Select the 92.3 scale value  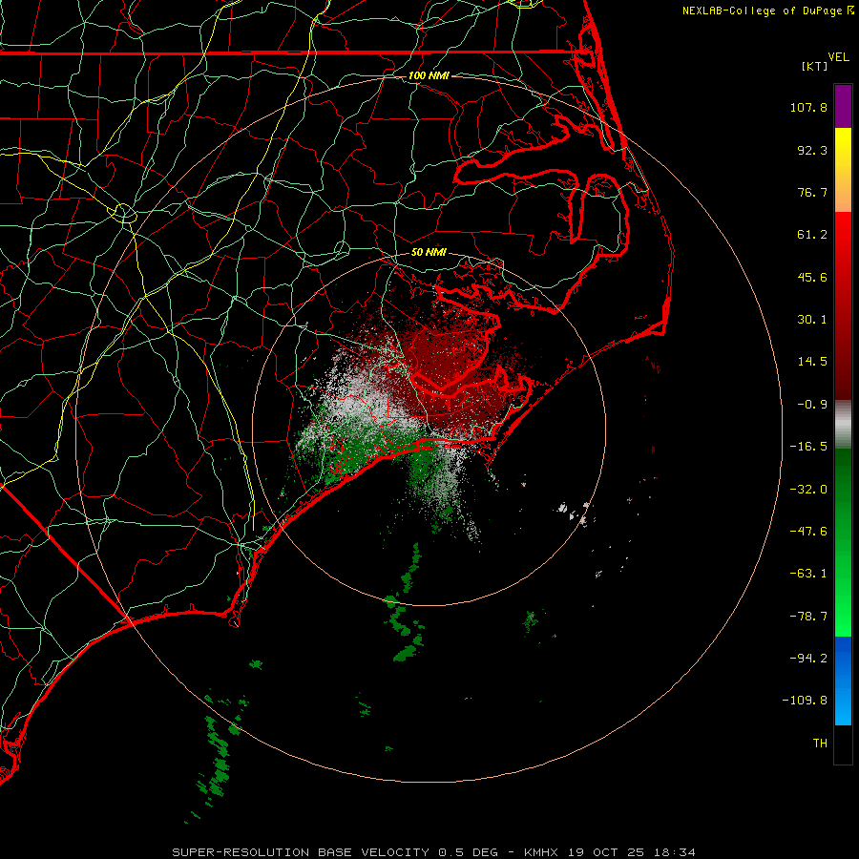point(812,150)
